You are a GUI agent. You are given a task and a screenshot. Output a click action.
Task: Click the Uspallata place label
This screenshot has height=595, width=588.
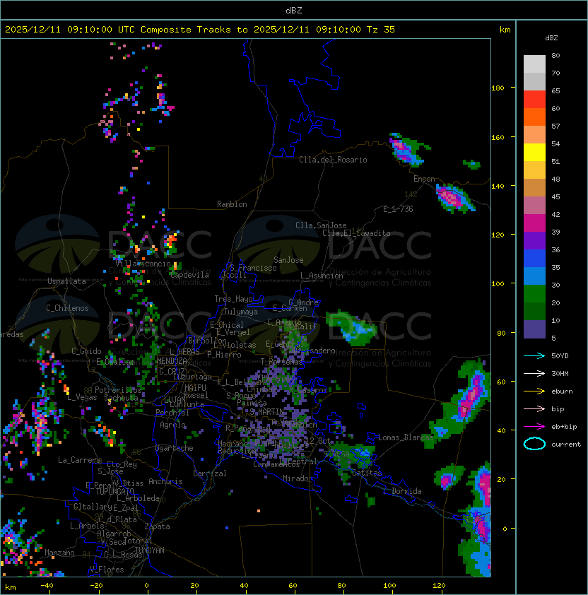click(66, 281)
